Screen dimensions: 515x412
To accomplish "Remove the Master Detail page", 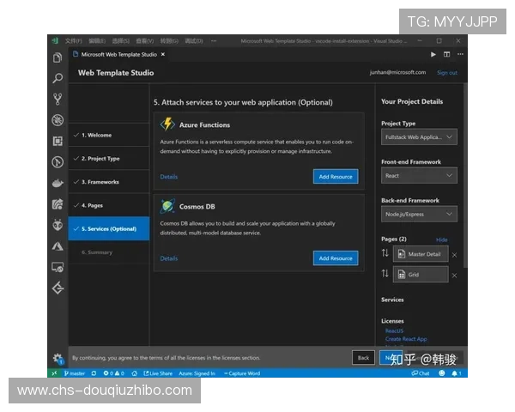I will tap(454, 255).
